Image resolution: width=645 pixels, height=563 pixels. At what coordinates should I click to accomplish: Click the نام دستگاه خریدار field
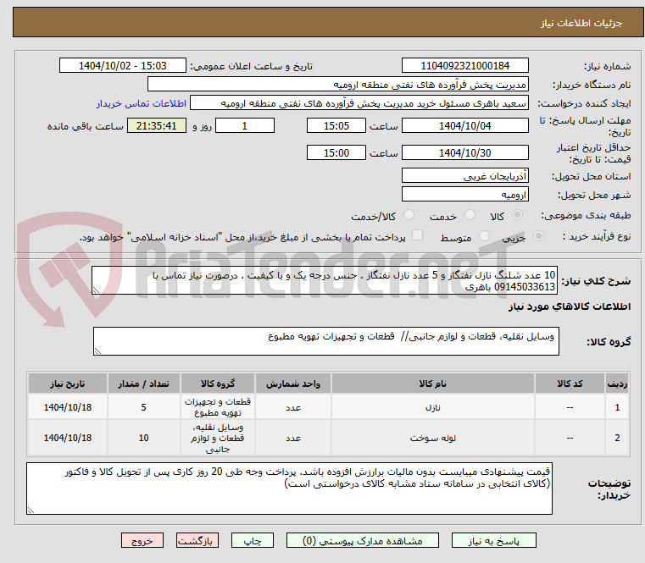[x=337, y=85]
